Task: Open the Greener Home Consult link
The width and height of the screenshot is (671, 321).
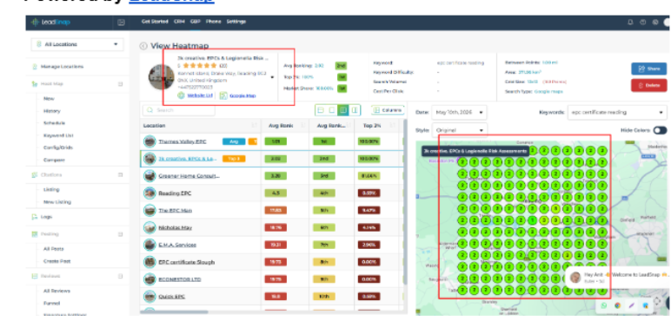Action: point(189,176)
